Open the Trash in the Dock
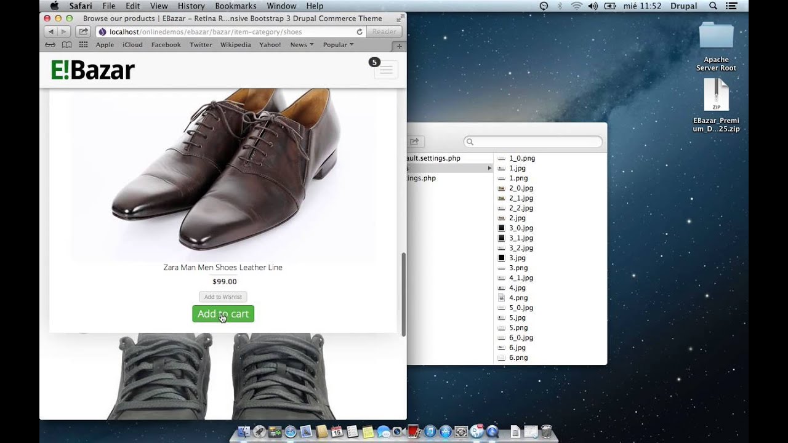The height and width of the screenshot is (443, 788). (547, 432)
